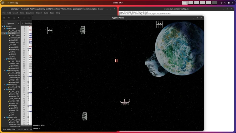The height and width of the screenshot is (133, 236).
Task: Select the defaultlife [359 symbol
Action: click(x=15, y=78)
